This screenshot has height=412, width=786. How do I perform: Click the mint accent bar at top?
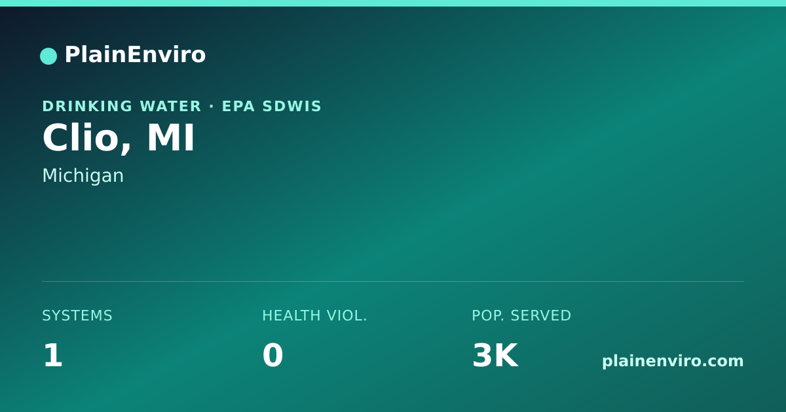(x=393, y=3)
